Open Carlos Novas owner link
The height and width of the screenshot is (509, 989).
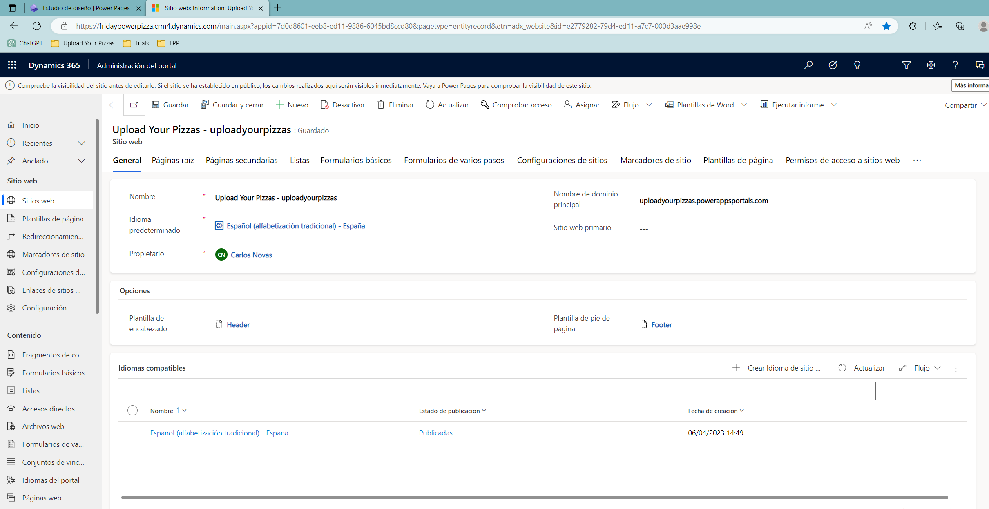tap(251, 255)
